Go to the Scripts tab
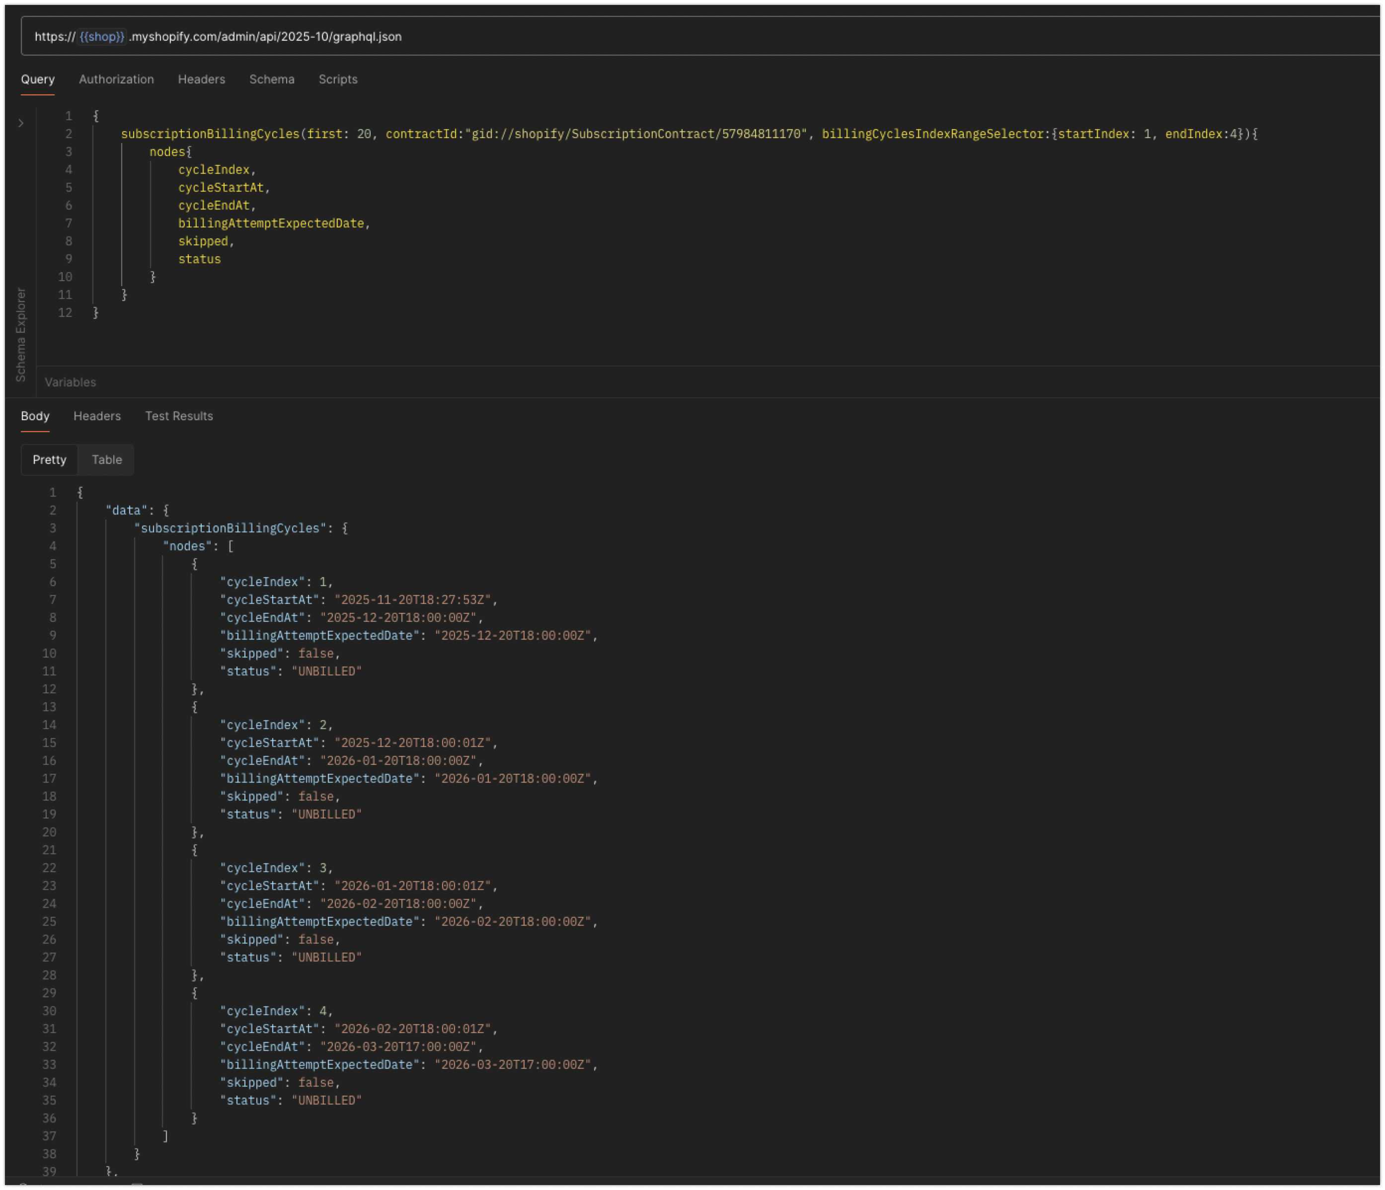The image size is (1385, 1190). pyautogui.click(x=338, y=79)
